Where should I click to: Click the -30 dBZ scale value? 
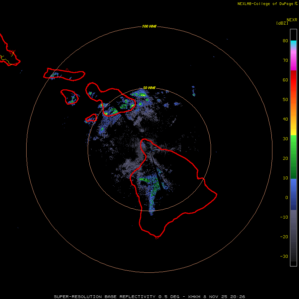pos(284,256)
